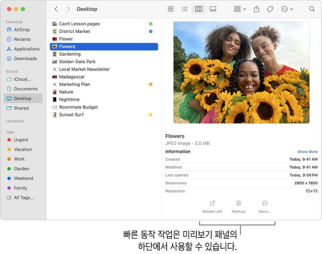Open Markup quick action
322x254 pixels.
pos(238,206)
